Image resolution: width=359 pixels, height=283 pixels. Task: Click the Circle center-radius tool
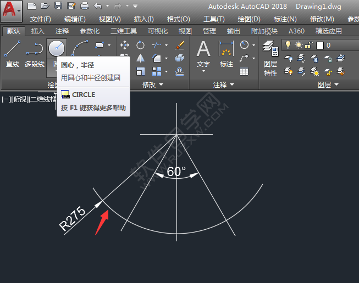56,49
